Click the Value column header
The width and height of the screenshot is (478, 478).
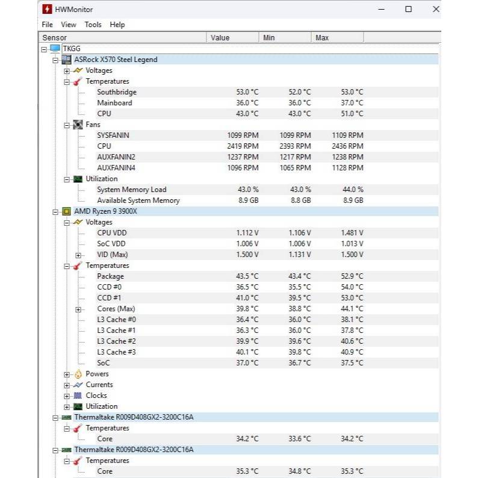[x=232, y=37]
